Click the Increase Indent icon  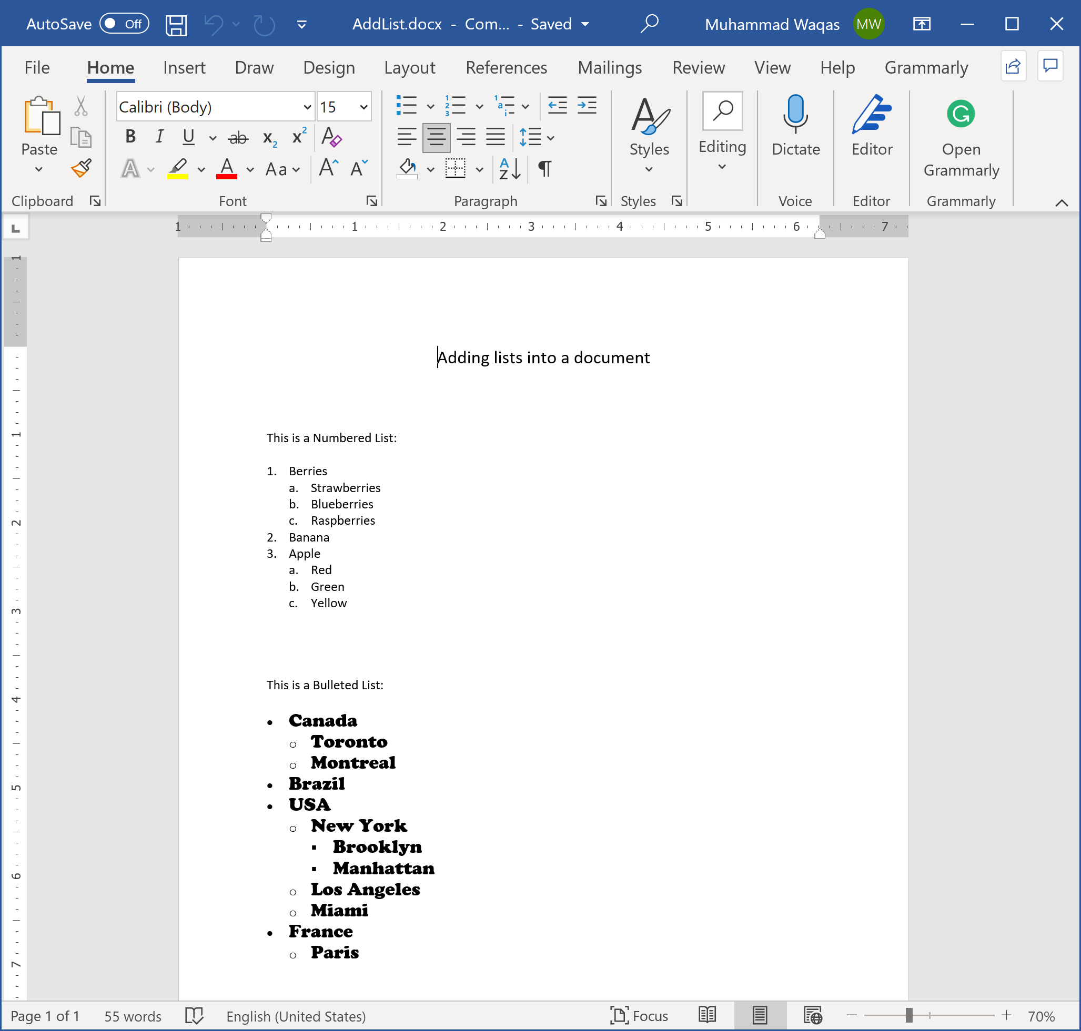(x=587, y=105)
